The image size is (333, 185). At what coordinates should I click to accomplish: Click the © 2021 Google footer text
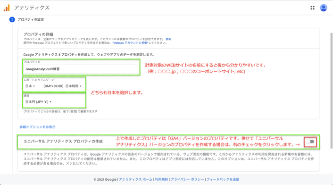(105, 179)
